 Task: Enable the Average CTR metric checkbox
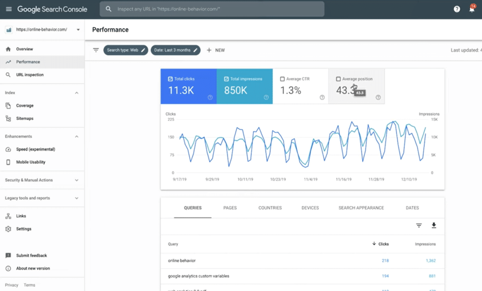pos(282,79)
